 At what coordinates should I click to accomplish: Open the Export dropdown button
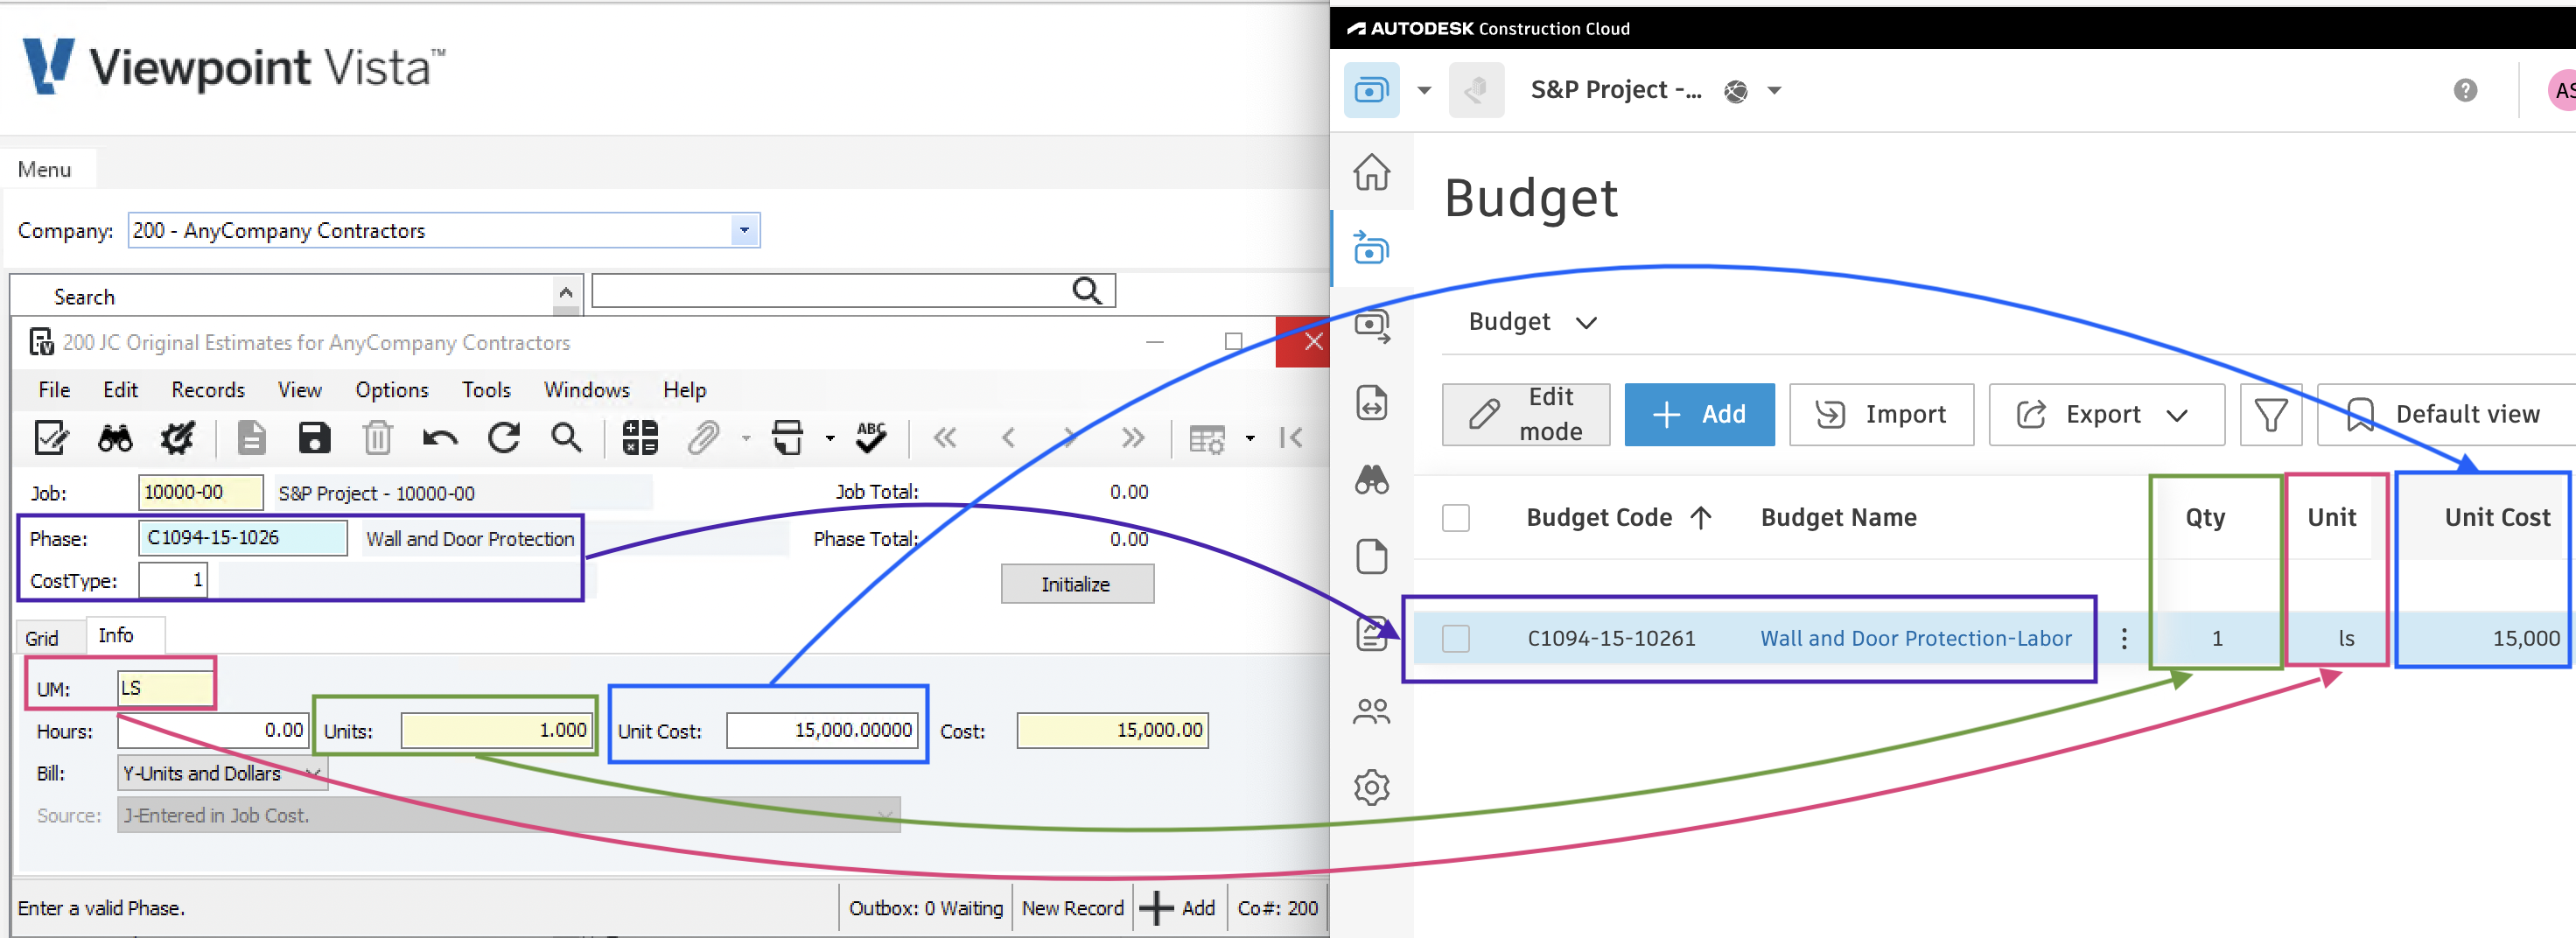pyautogui.click(x=2106, y=415)
